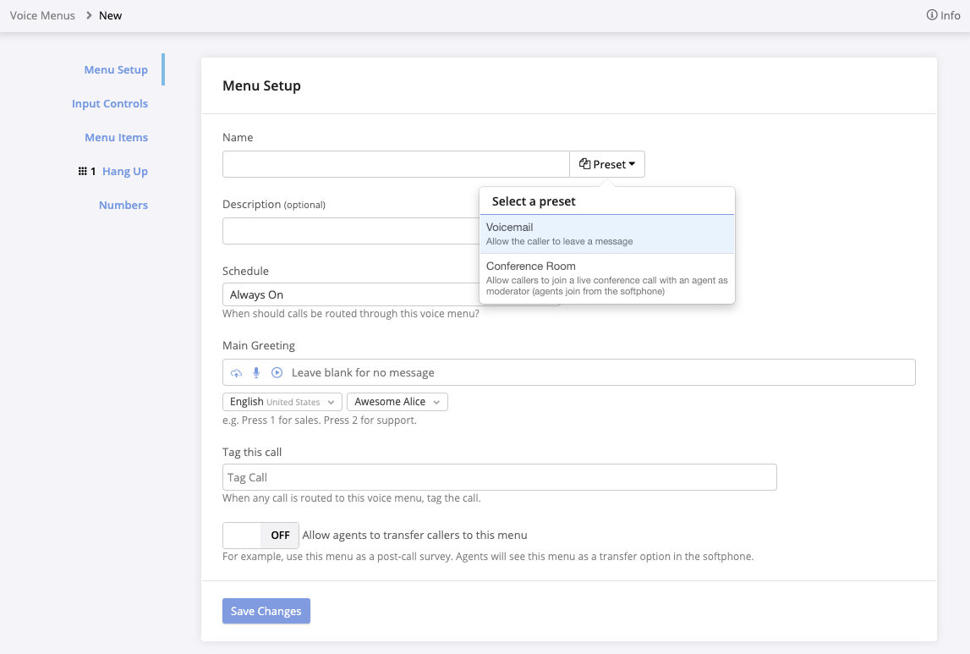Click into the Name text field
This screenshot has width=970, height=654.
tap(396, 164)
